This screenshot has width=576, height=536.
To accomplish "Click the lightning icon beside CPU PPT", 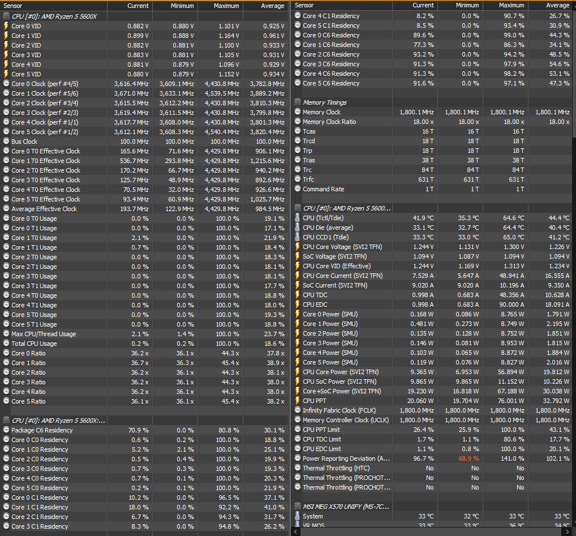I will click(x=297, y=400).
